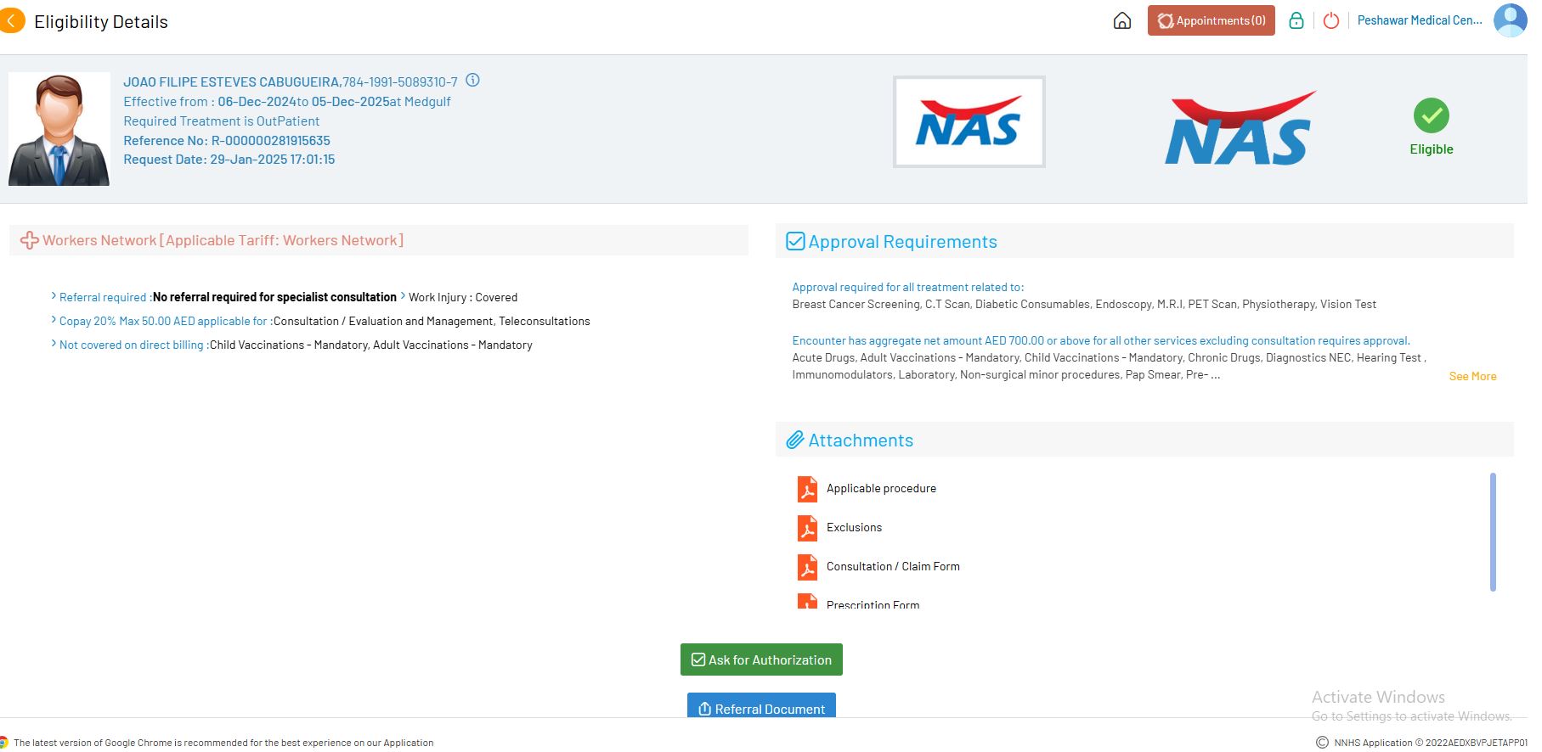Viewport: 1542px width, 752px height.
Task: Click See More in Approval Requirements
Action: pos(1472,376)
